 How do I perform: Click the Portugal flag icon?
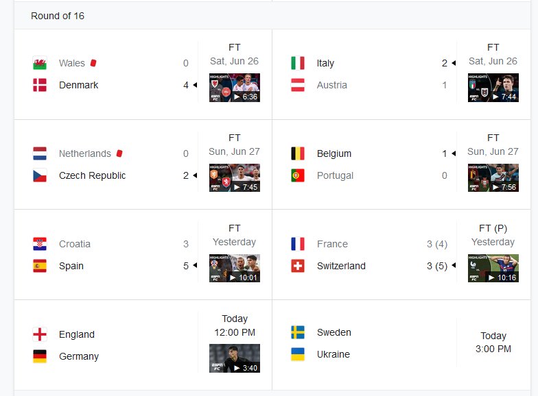tap(298, 175)
